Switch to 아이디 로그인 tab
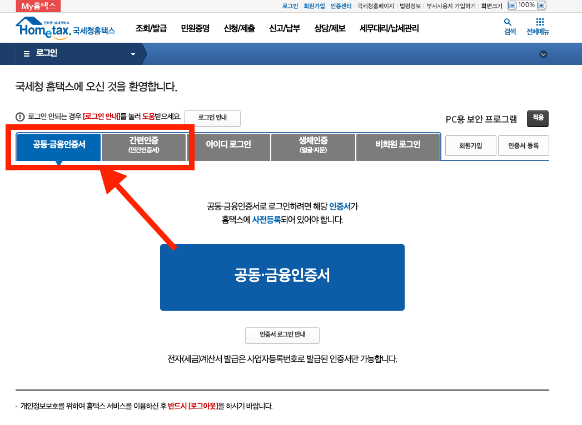The image size is (582, 425). point(228,147)
